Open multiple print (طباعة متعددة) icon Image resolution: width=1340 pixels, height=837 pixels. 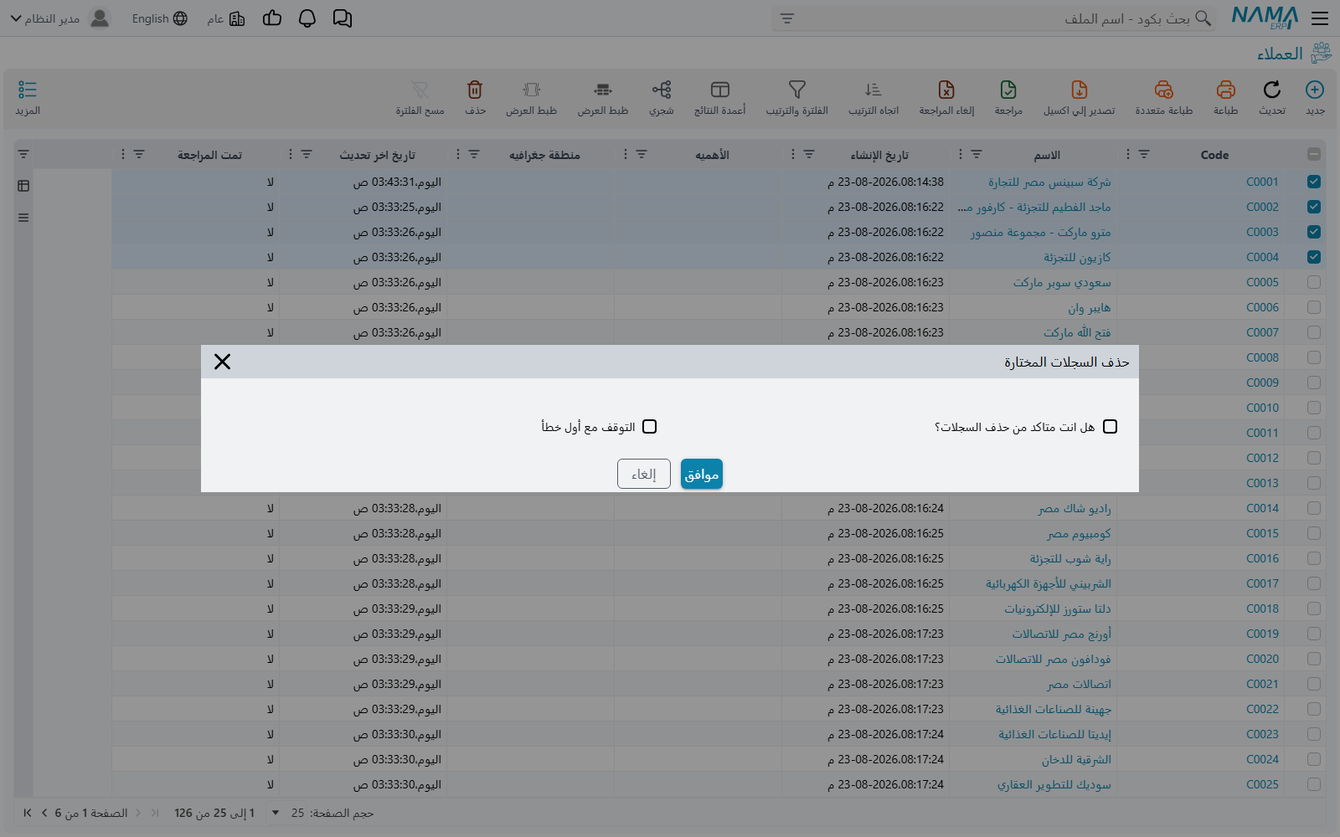[x=1164, y=90]
